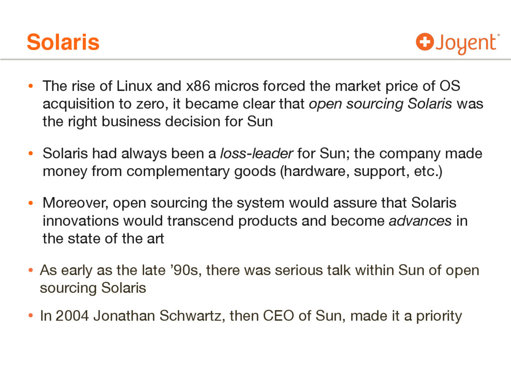Click the Joyent plus logo icon
This screenshot has height=383, width=511.
click(425, 42)
